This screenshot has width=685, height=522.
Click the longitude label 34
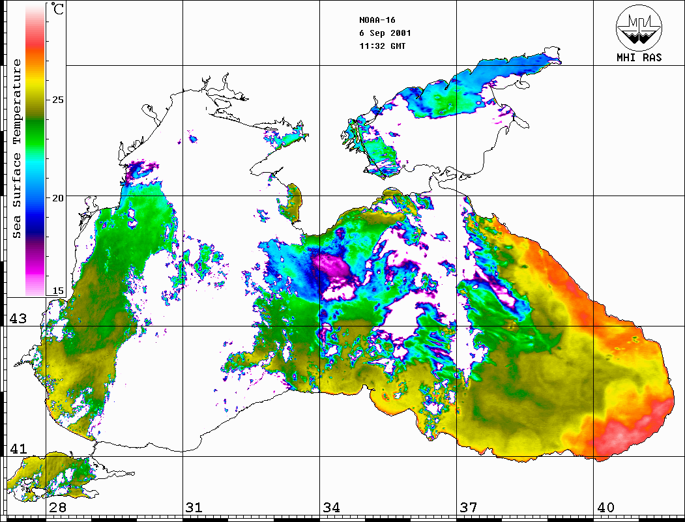[331, 507]
